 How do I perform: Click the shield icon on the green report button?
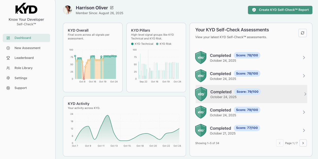point(255,10)
